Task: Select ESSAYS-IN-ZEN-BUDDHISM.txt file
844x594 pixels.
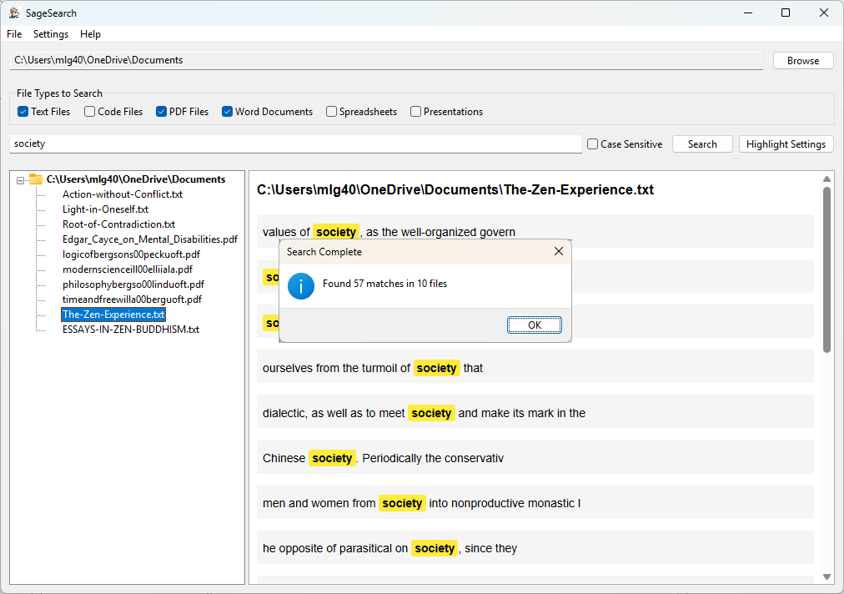Action: click(x=131, y=330)
